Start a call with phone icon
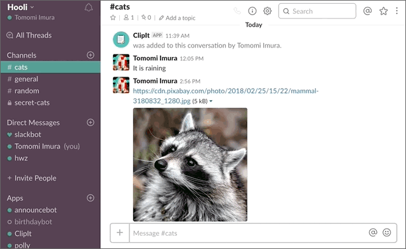 click(237, 11)
